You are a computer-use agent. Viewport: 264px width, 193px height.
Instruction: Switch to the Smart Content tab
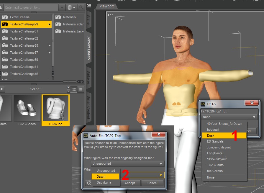(x=88, y=107)
